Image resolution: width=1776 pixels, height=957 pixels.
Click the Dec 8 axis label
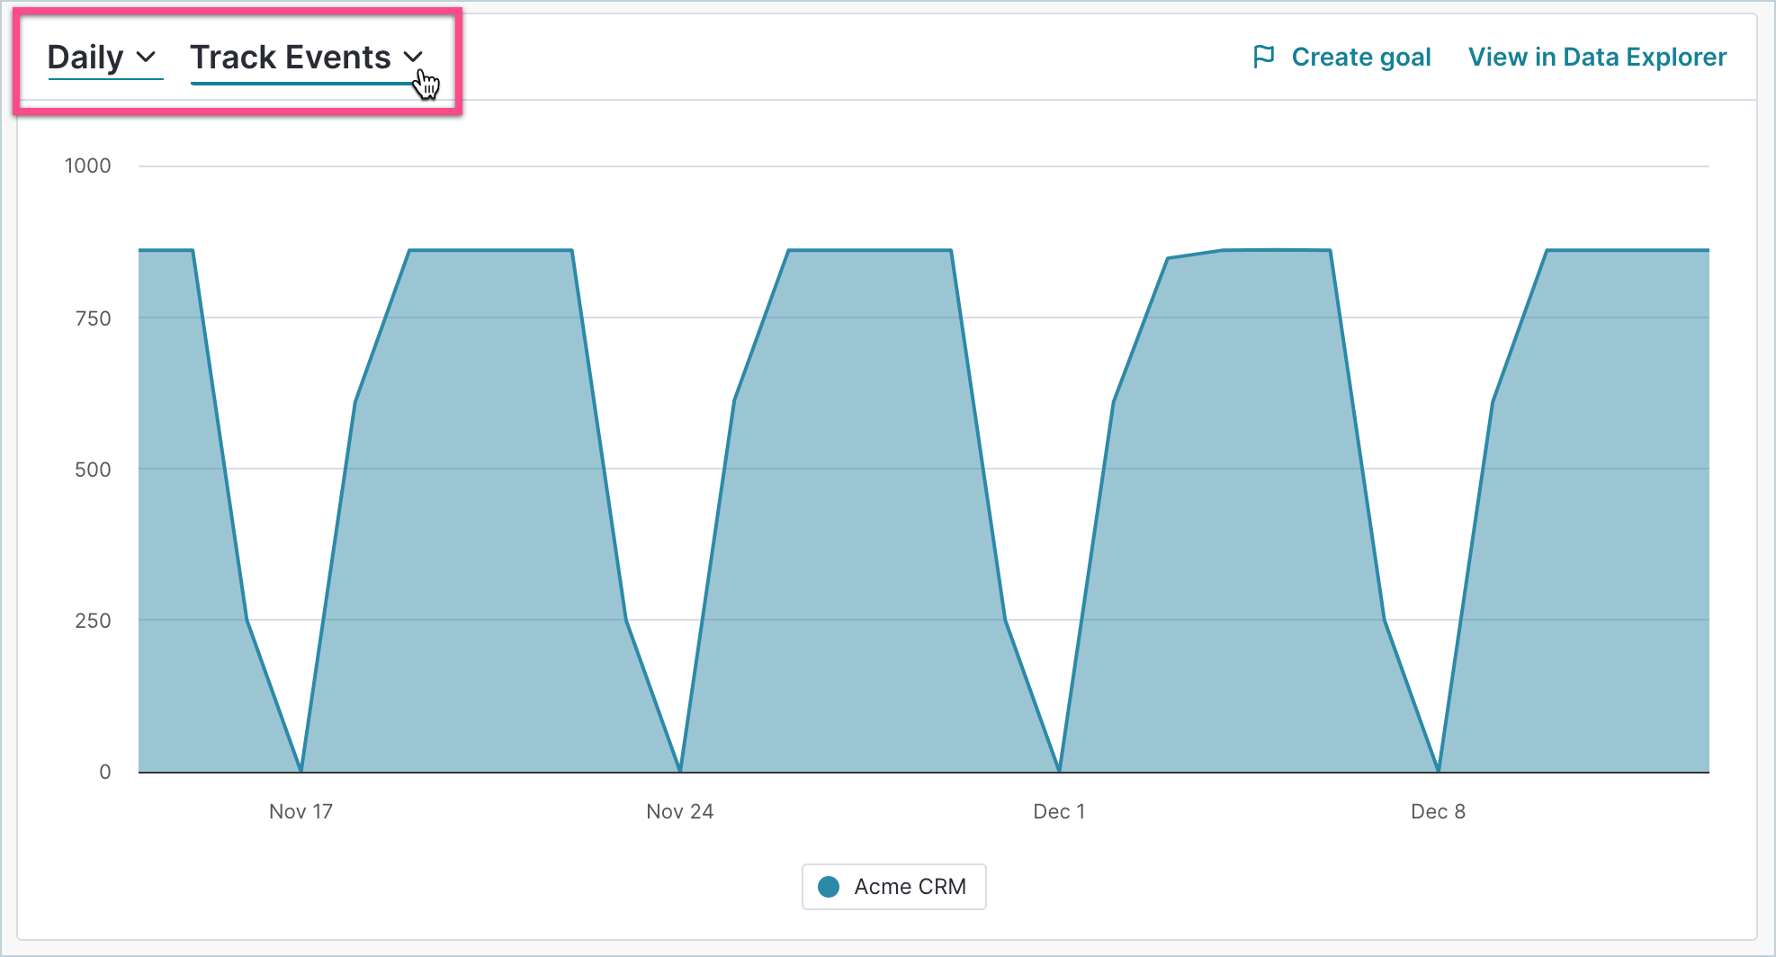[1438, 811]
